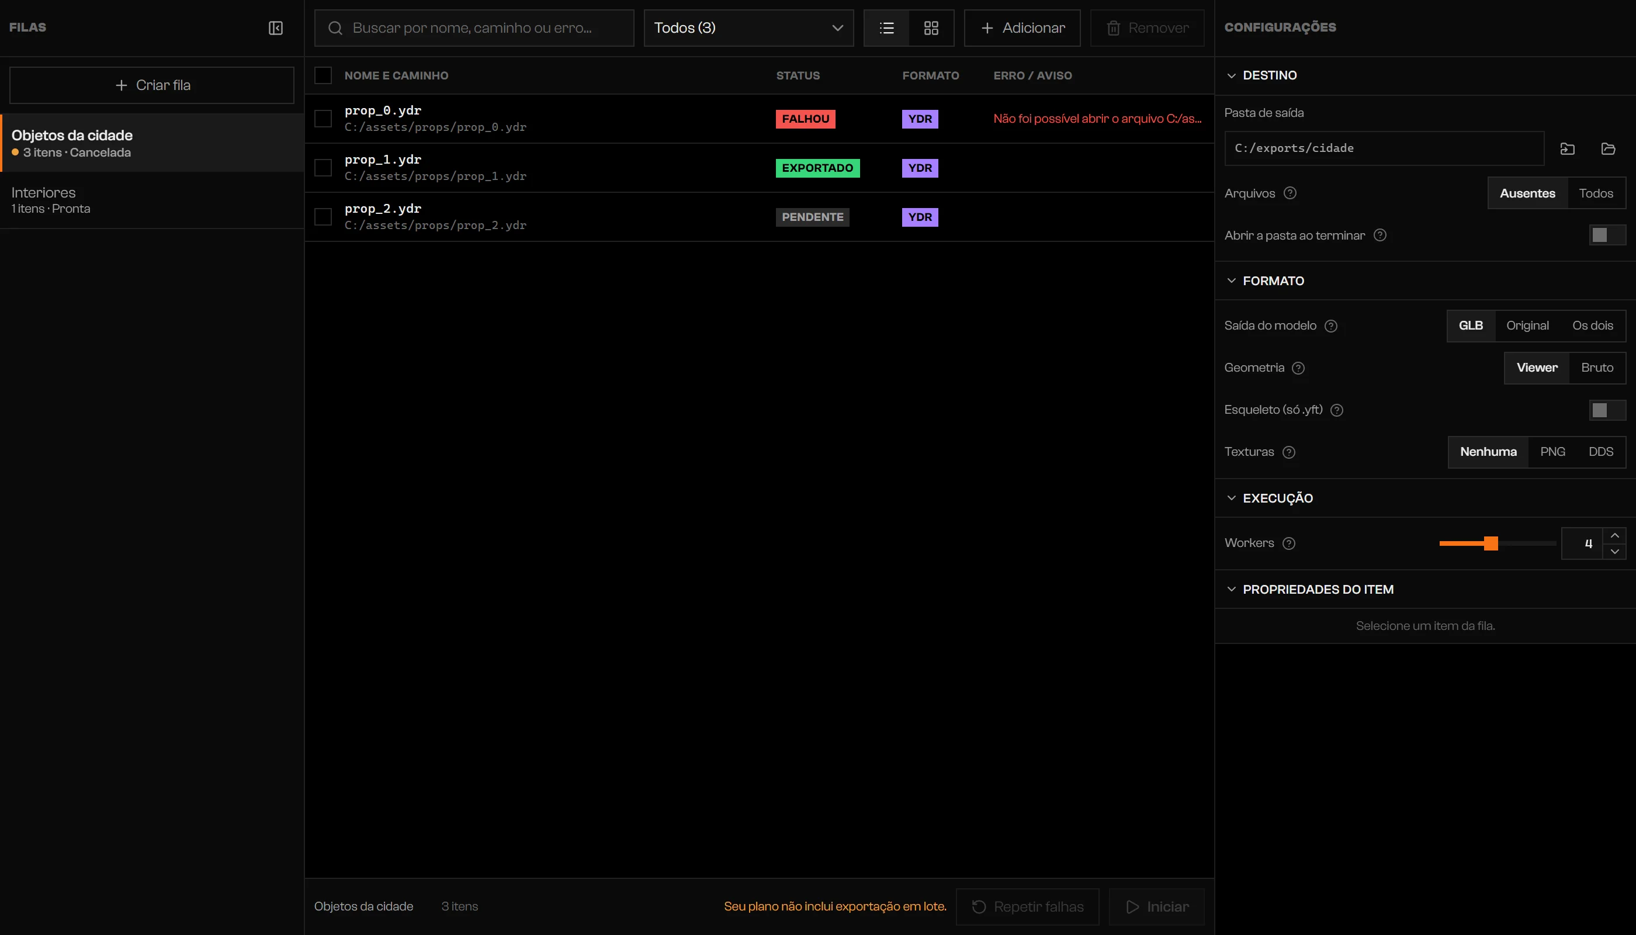Open help icon for Esqueleto (só .yft)

pos(1337,410)
